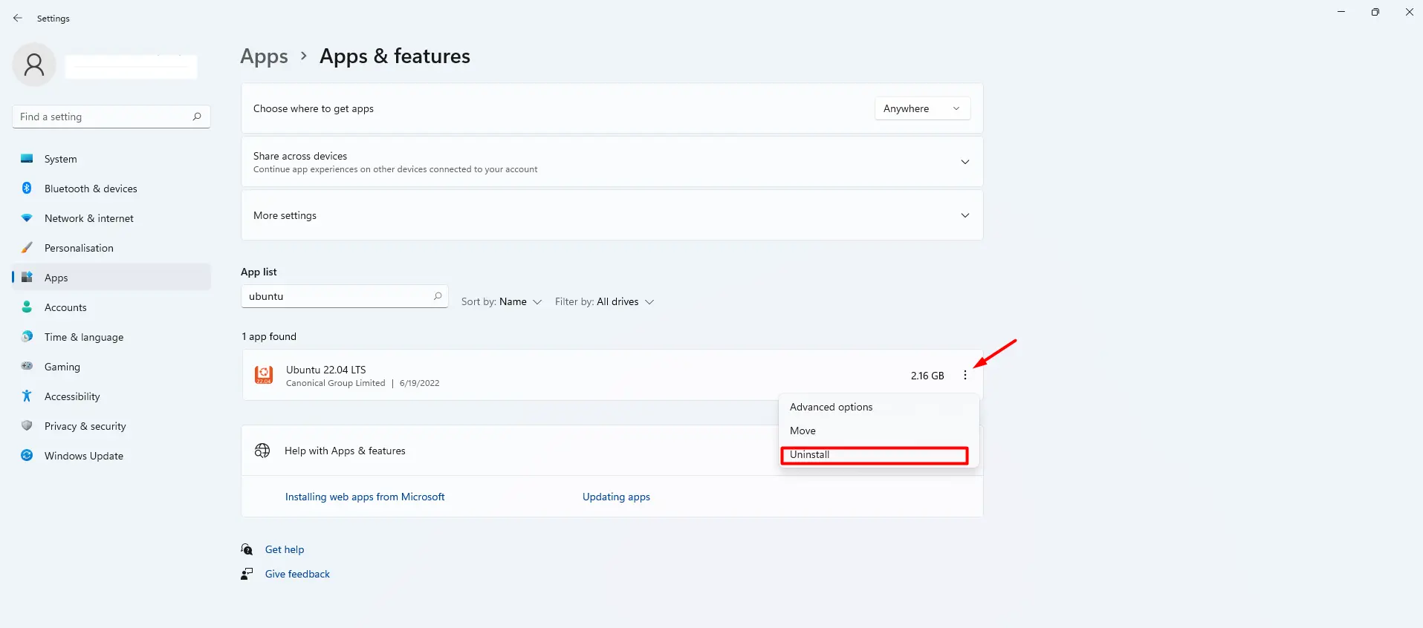1423x628 pixels.
Task: Open the Filter by All drives dropdown
Action: pyautogui.click(x=604, y=301)
